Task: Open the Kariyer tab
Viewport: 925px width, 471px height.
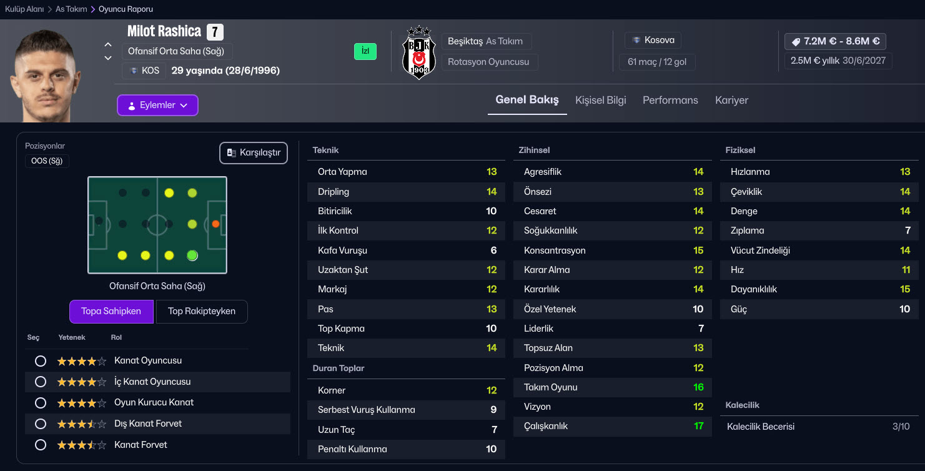Action: tap(731, 100)
